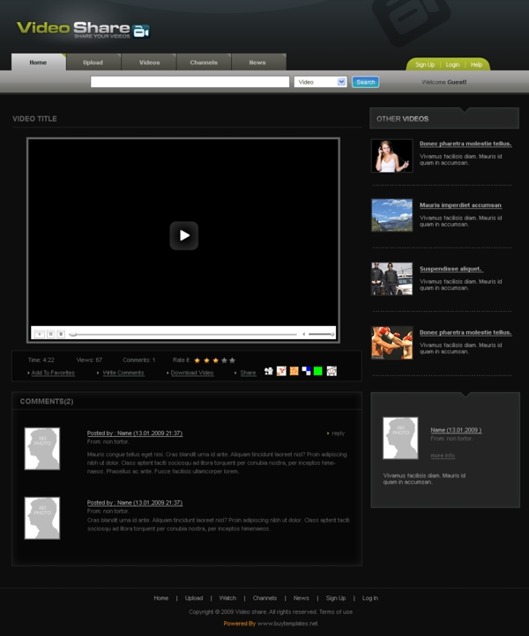This screenshot has width=529, height=636.
Task: Share via the Reddit icon
Action: click(332, 371)
